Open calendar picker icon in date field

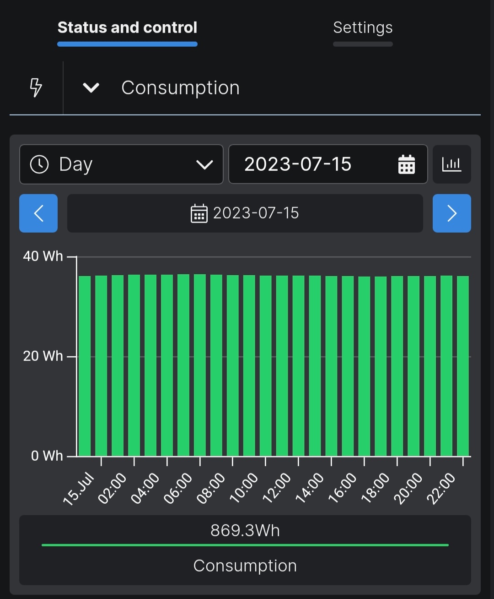tap(406, 164)
